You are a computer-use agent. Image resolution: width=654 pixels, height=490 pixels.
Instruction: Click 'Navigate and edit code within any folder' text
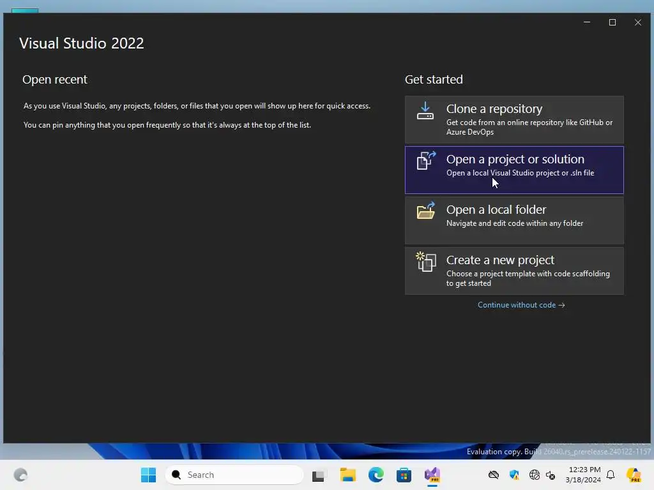tap(515, 223)
